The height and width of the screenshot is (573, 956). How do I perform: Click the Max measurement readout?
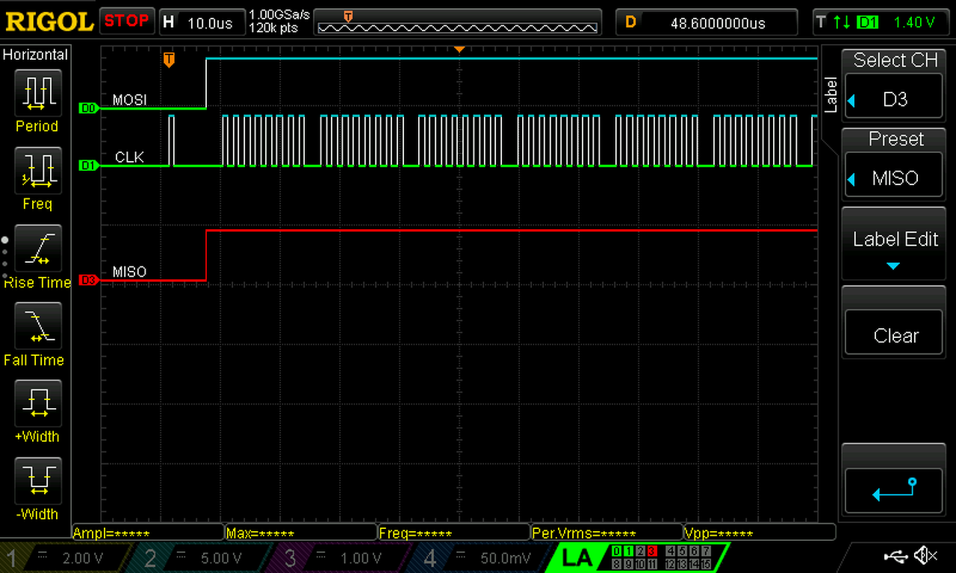click(x=301, y=533)
